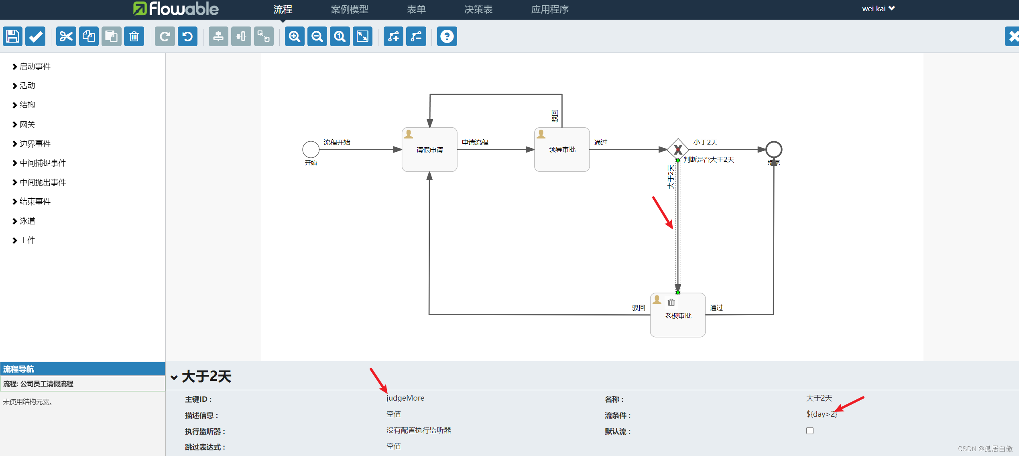Click the 判断是否大于2天 gateway label
Image resolution: width=1019 pixels, height=456 pixels.
pos(709,160)
